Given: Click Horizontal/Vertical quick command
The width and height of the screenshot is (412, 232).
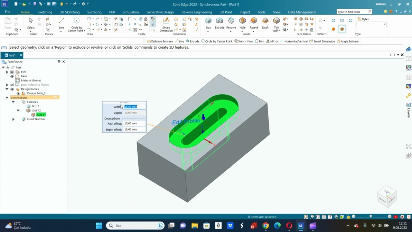Looking at the screenshot, I should 294,41.
